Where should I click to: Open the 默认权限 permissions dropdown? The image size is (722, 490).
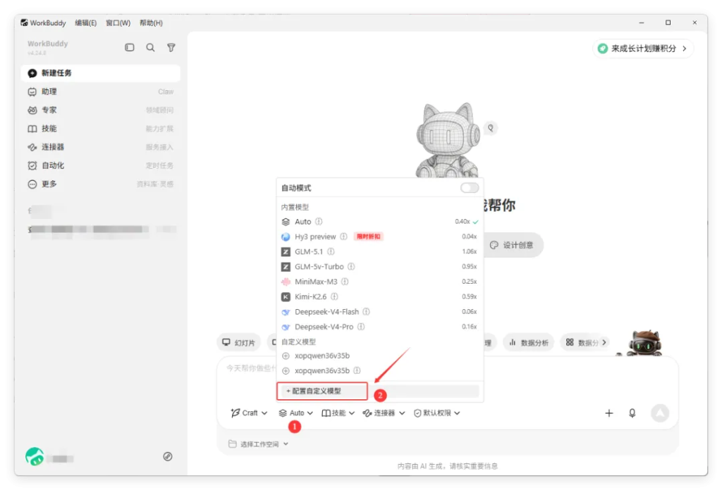click(436, 413)
